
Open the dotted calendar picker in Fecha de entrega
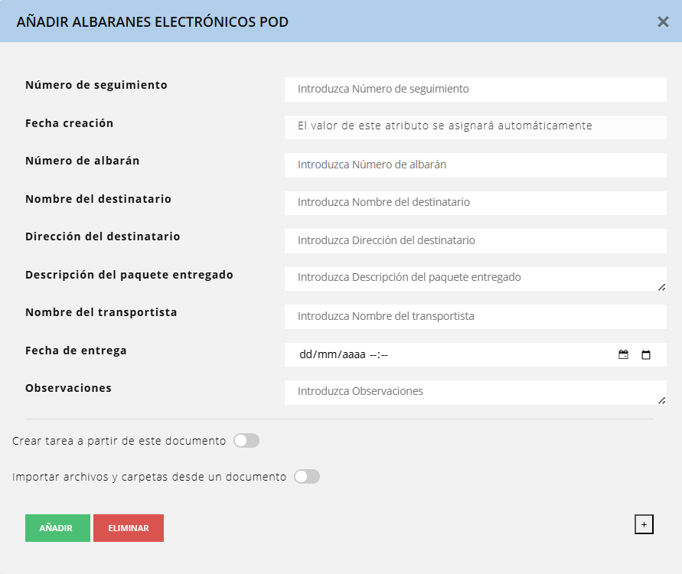tap(623, 355)
